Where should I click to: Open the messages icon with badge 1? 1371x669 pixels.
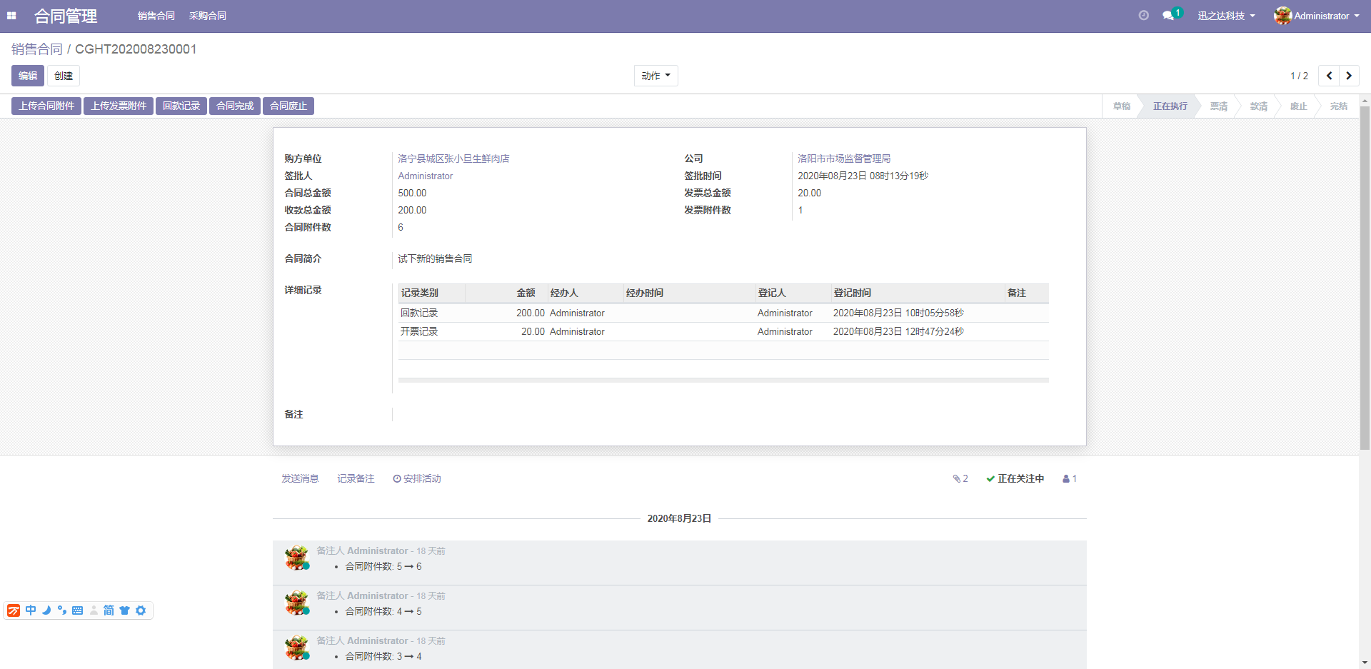[x=1168, y=14]
